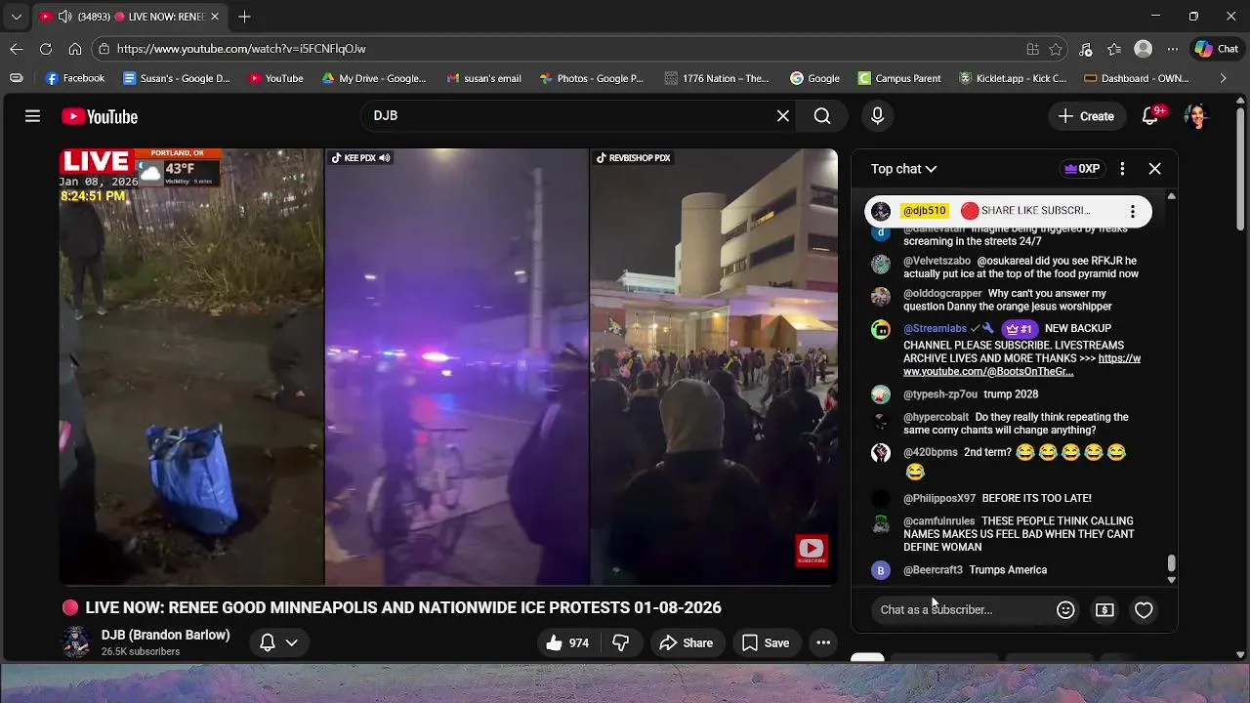Reload the page
This screenshot has width=1250, height=703.
pos(46,49)
